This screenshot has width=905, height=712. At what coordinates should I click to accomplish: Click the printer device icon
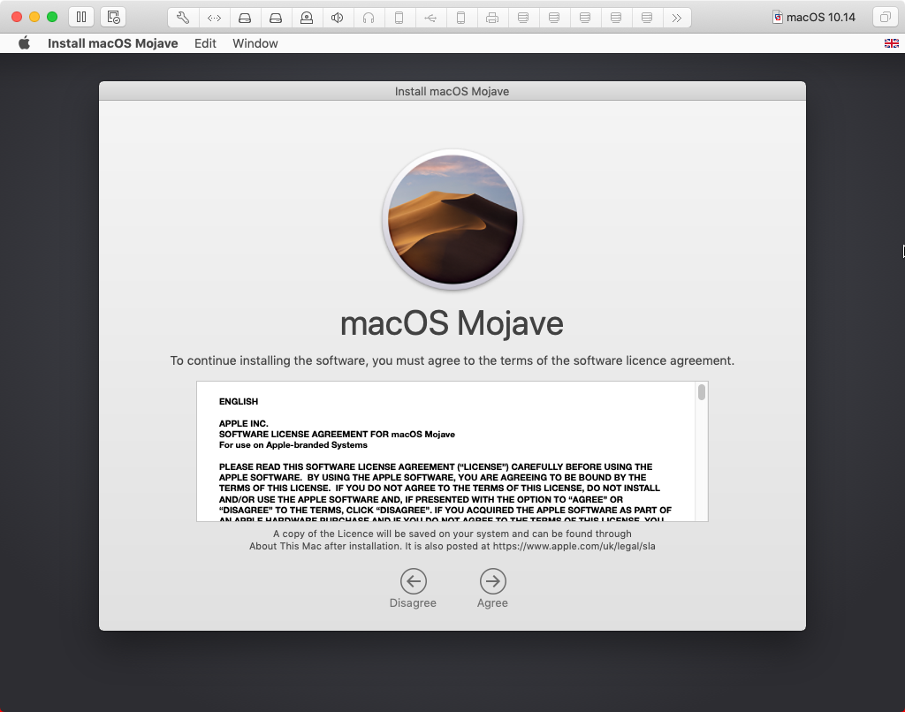tap(492, 16)
